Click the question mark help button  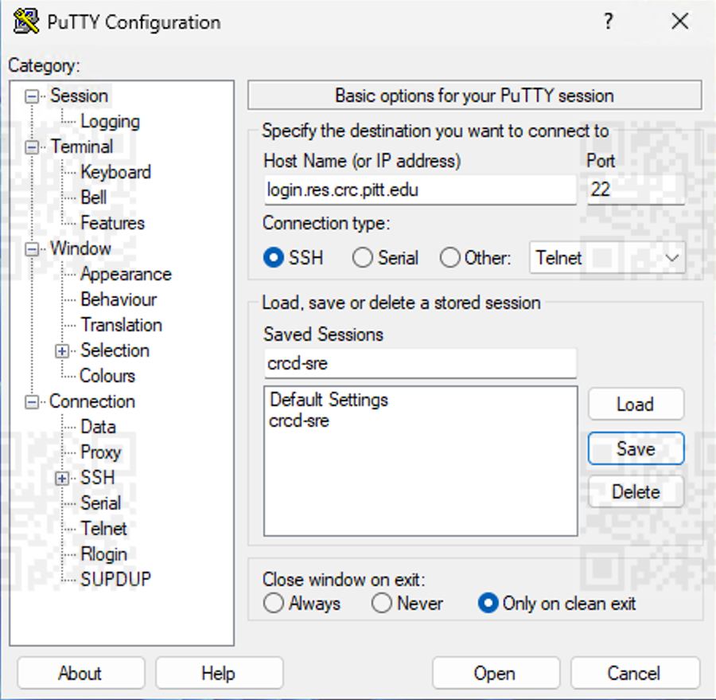pyautogui.click(x=608, y=21)
